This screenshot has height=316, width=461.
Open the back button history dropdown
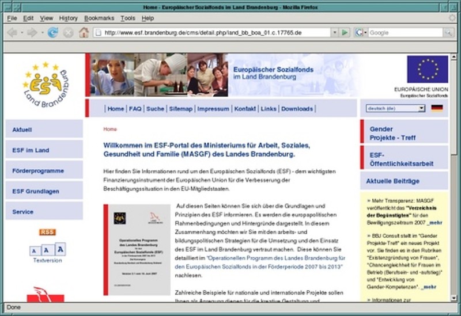pyautogui.click(x=22, y=32)
